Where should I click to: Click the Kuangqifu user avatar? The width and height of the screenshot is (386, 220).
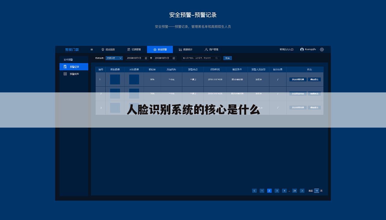(x=302, y=50)
